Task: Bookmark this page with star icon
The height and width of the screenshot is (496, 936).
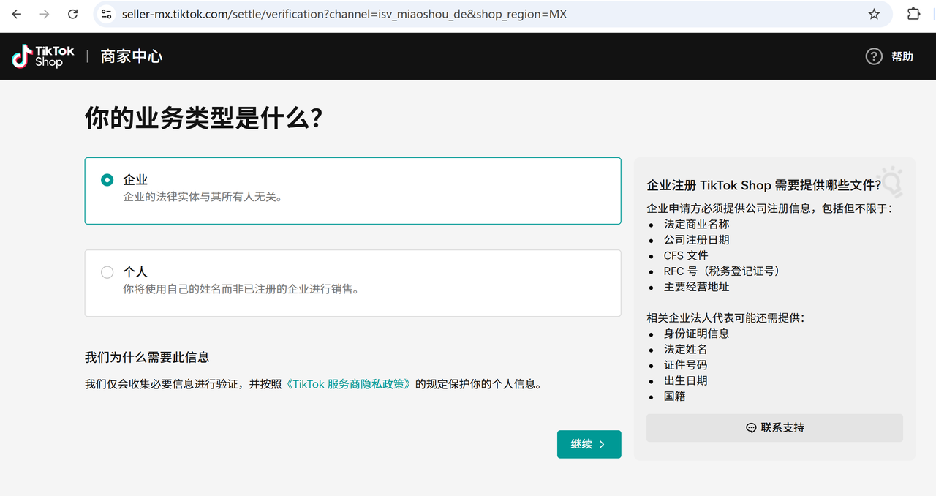Action: (874, 14)
